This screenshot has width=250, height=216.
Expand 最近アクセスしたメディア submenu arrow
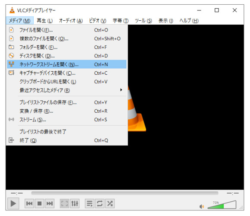click(121, 90)
